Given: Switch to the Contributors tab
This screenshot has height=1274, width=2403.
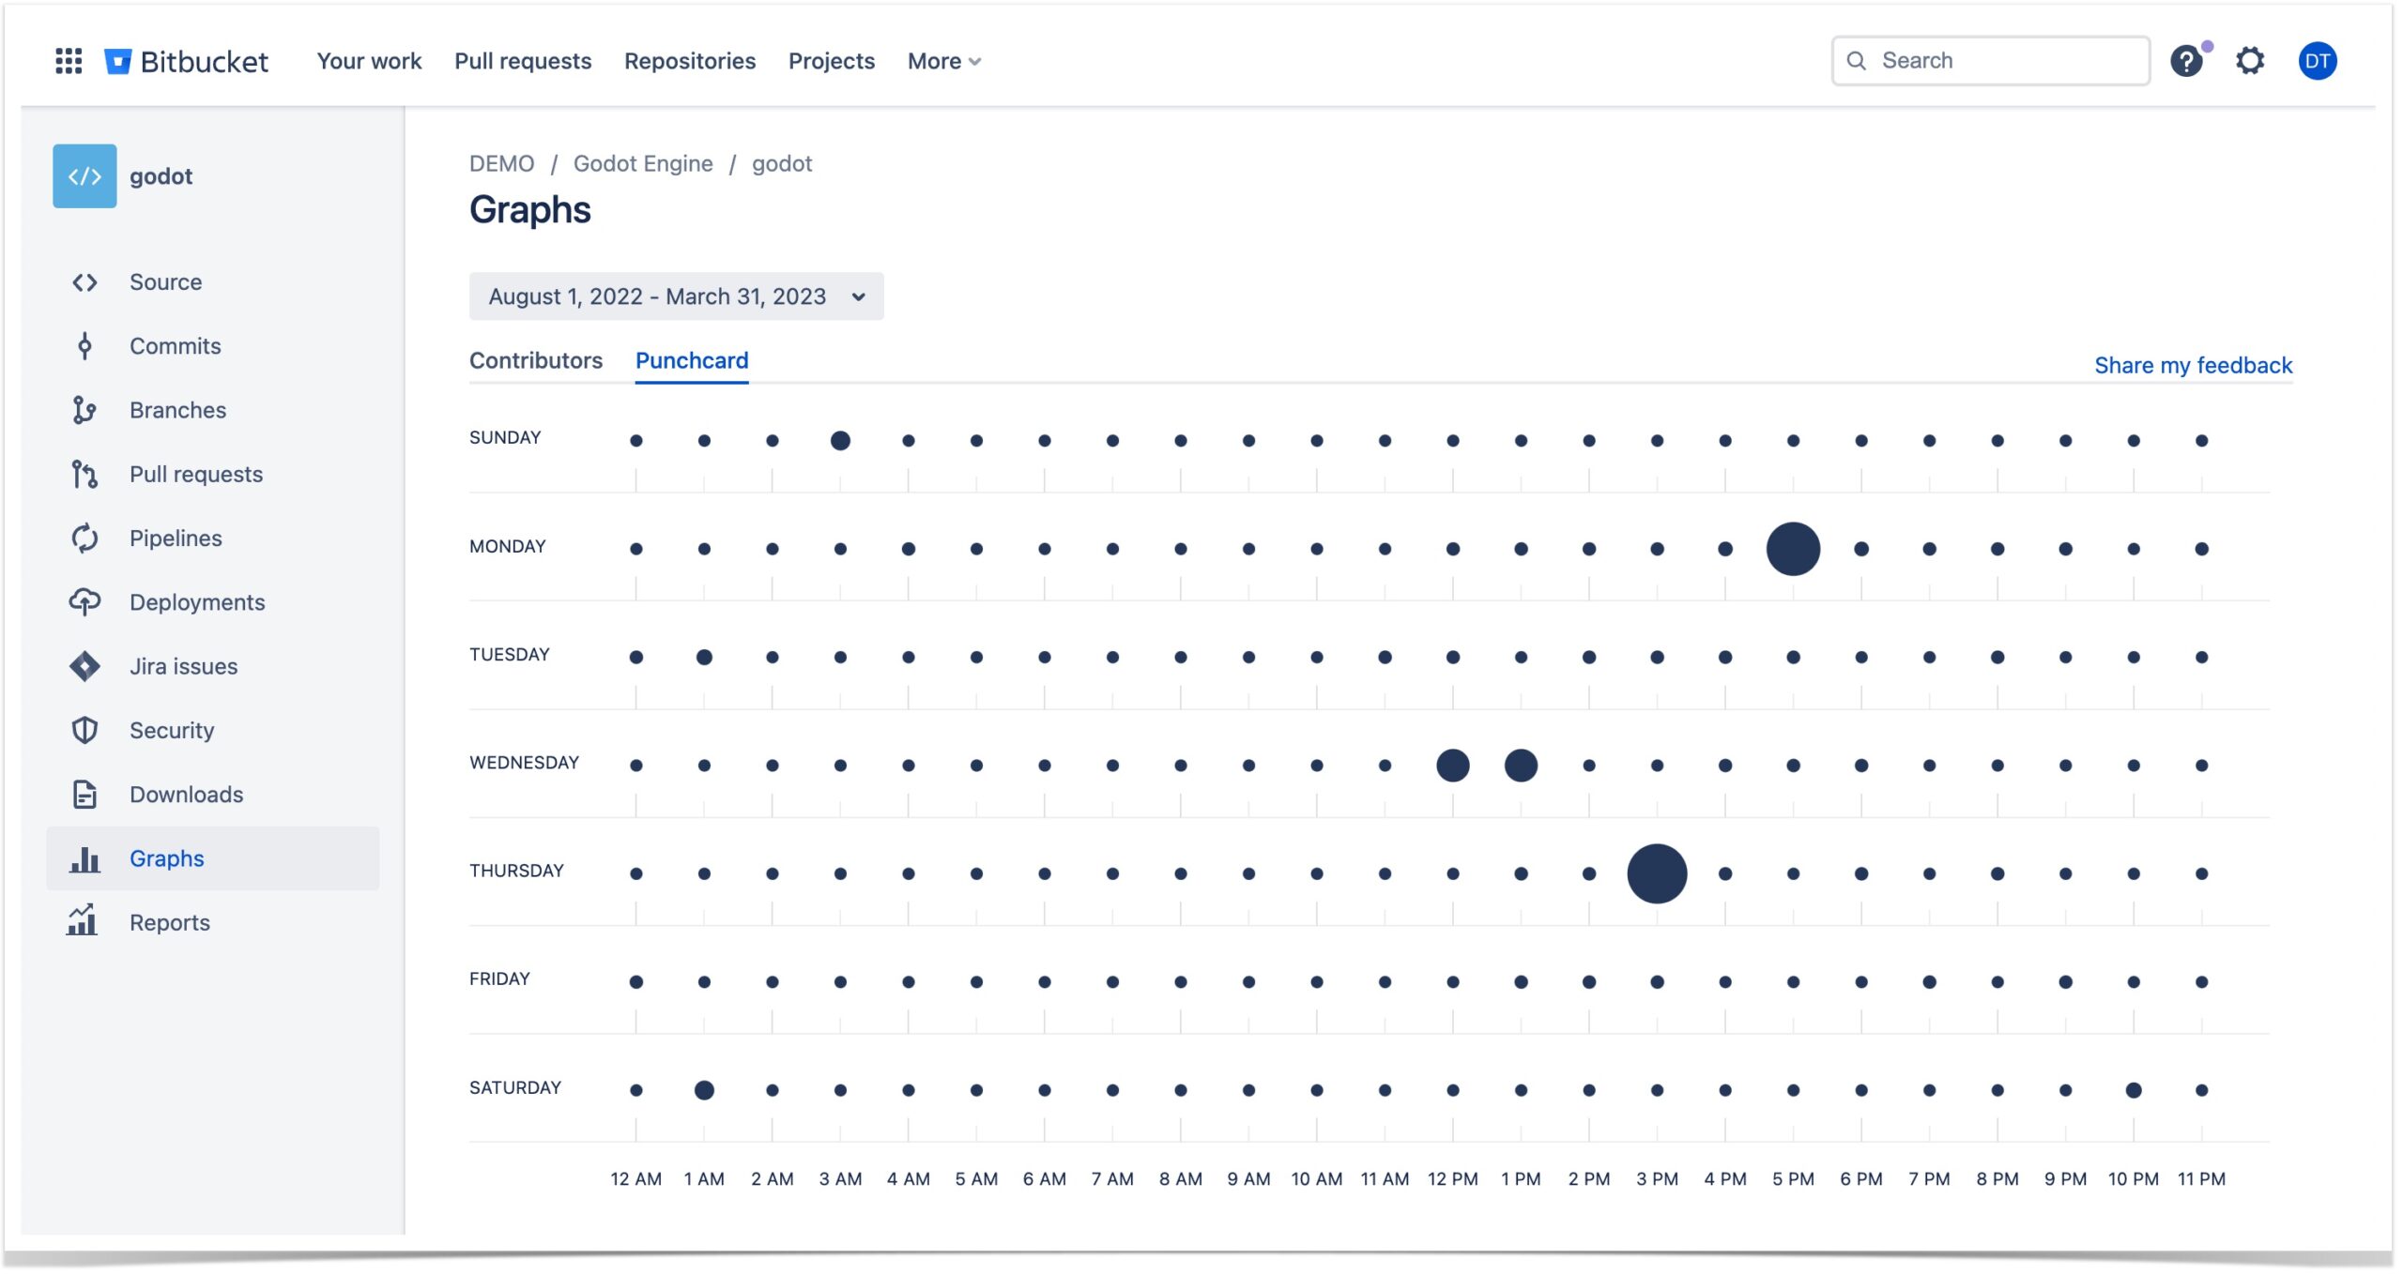Looking at the screenshot, I should 535,360.
